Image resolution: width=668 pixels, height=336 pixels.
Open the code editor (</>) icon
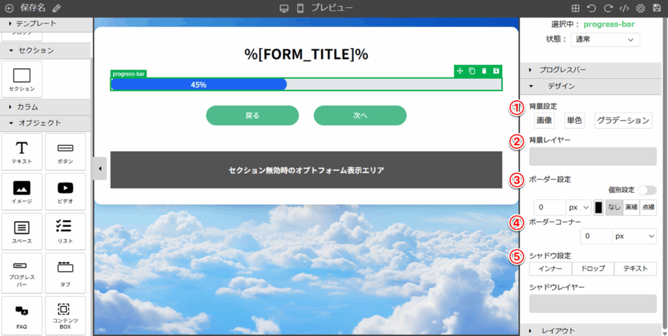click(x=624, y=8)
